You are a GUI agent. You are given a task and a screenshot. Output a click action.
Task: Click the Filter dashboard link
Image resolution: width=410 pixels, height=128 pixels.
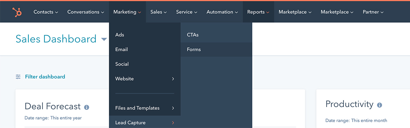[x=45, y=77]
